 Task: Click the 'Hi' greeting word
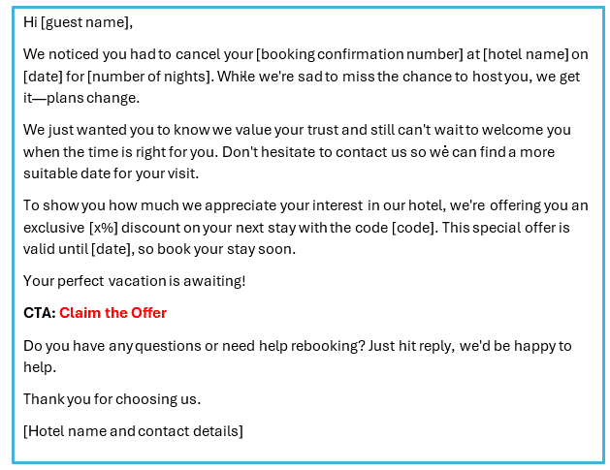click(30, 22)
